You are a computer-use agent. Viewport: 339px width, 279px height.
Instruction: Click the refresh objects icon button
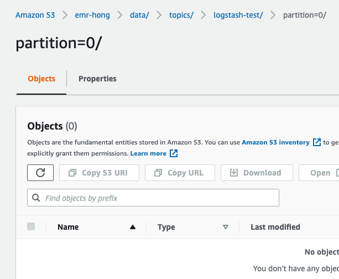pos(40,173)
